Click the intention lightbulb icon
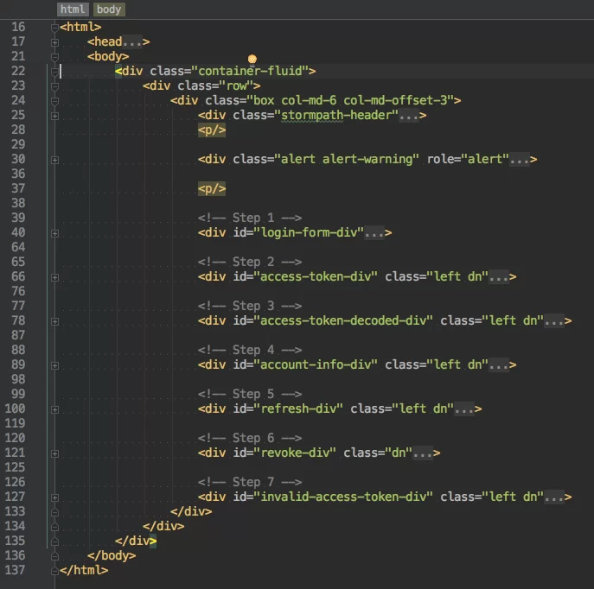 [252, 59]
